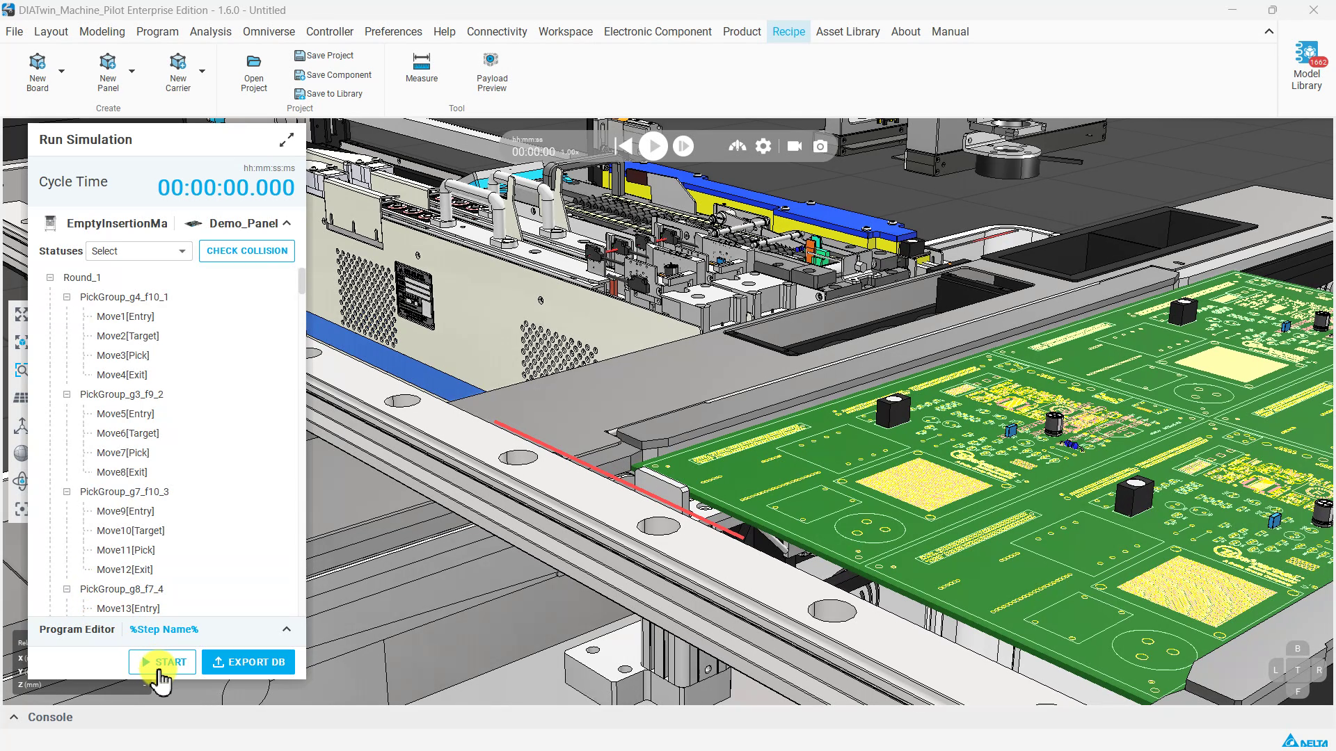
Task: Click the Save to Library label
Action: (x=335, y=94)
